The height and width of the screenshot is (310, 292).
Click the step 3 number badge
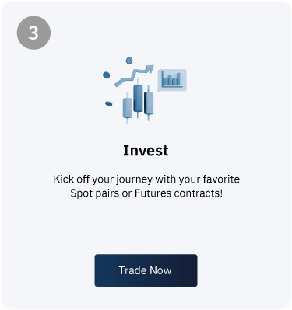click(x=33, y=33)
